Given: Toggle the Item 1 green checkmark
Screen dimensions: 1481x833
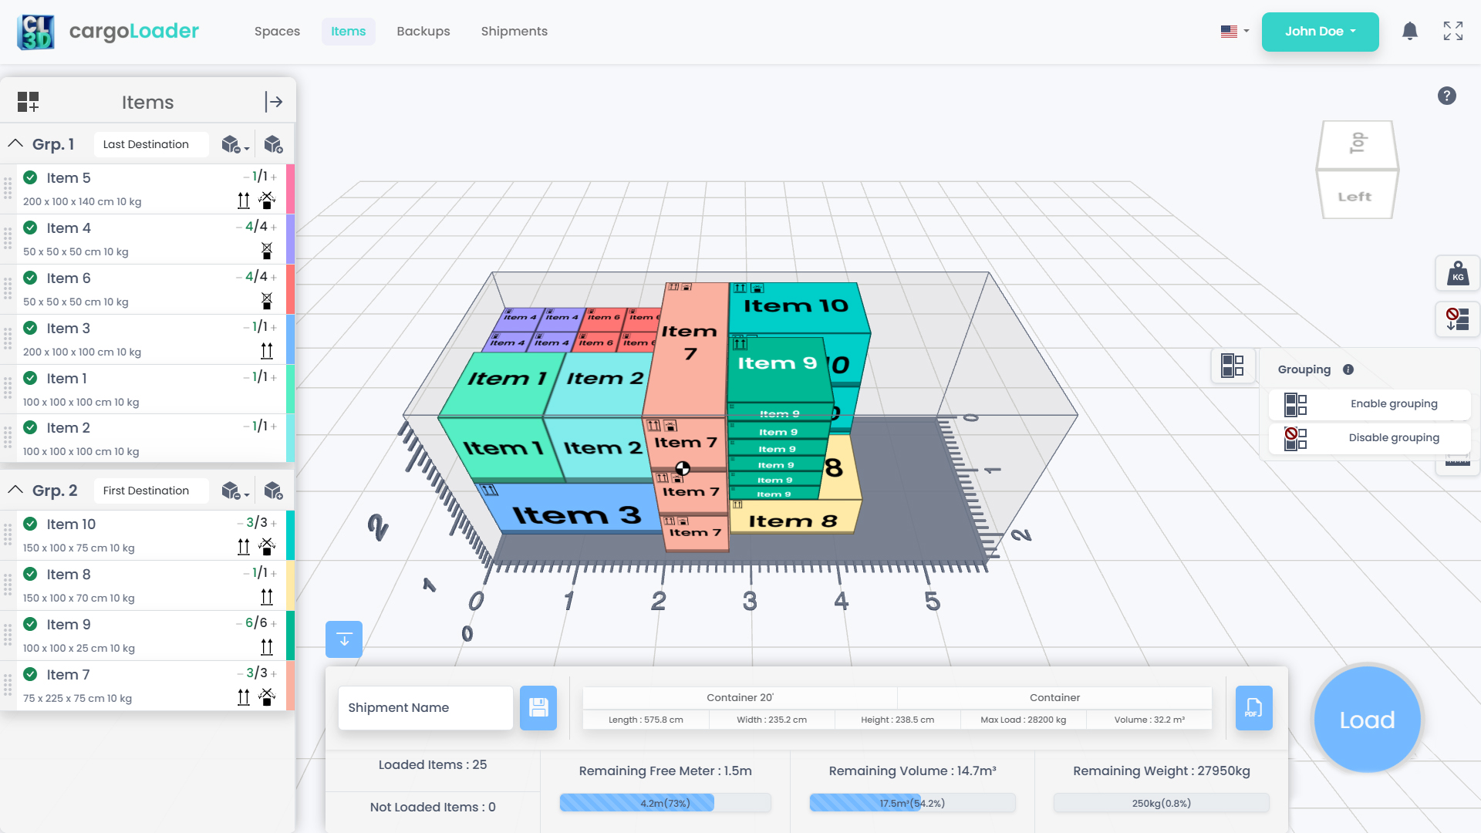Looking at the screenshot, I should point(30,378).
